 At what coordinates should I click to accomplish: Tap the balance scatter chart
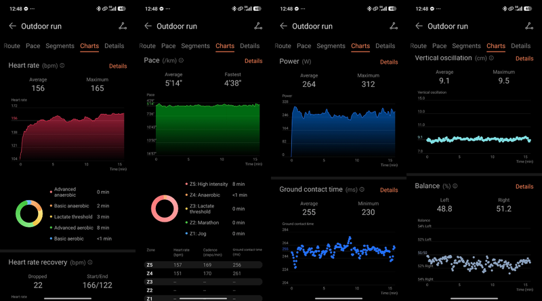click(478, 264)
